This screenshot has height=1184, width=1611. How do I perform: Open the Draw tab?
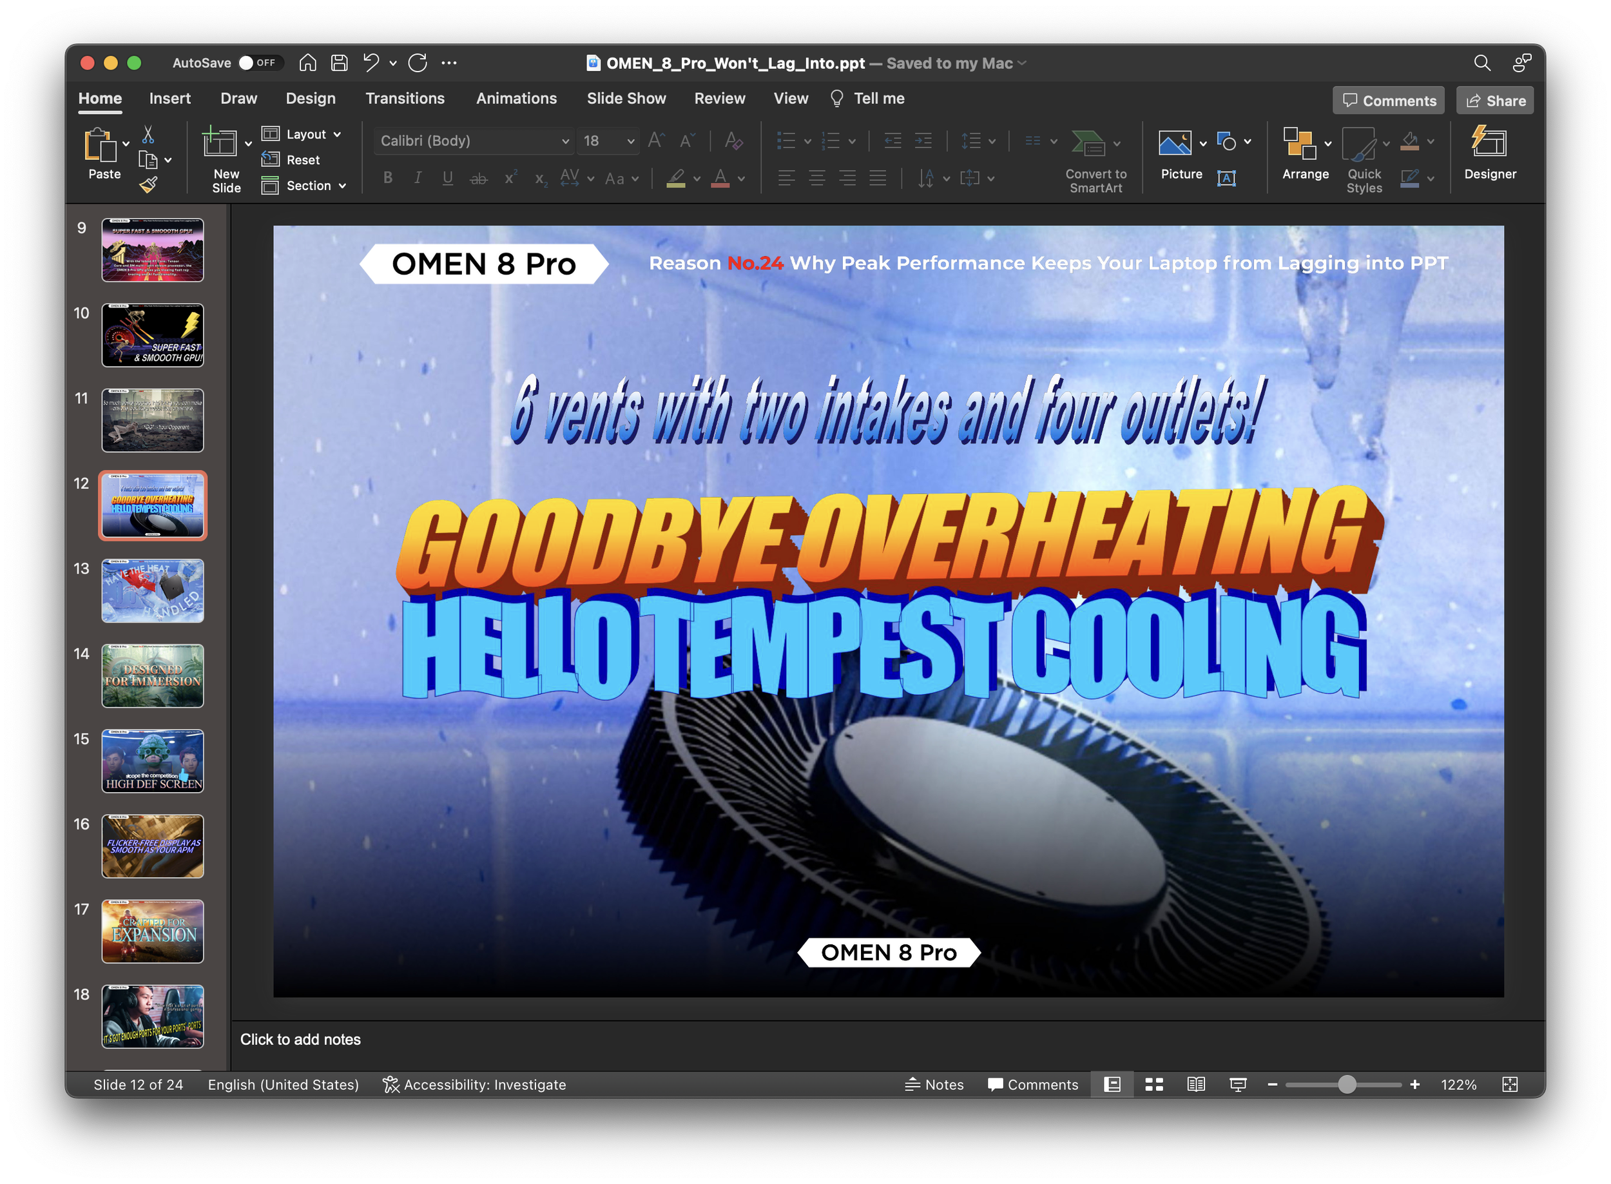click(238, 98)
